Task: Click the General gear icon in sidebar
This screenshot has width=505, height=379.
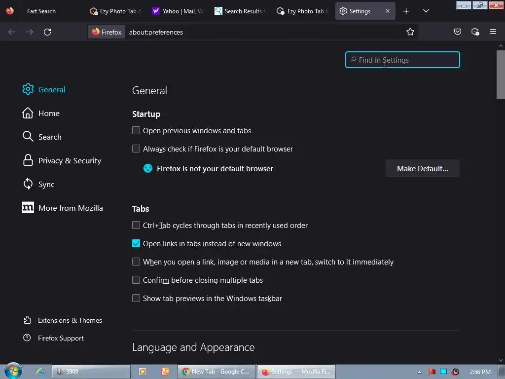Action: pos(28,89)
